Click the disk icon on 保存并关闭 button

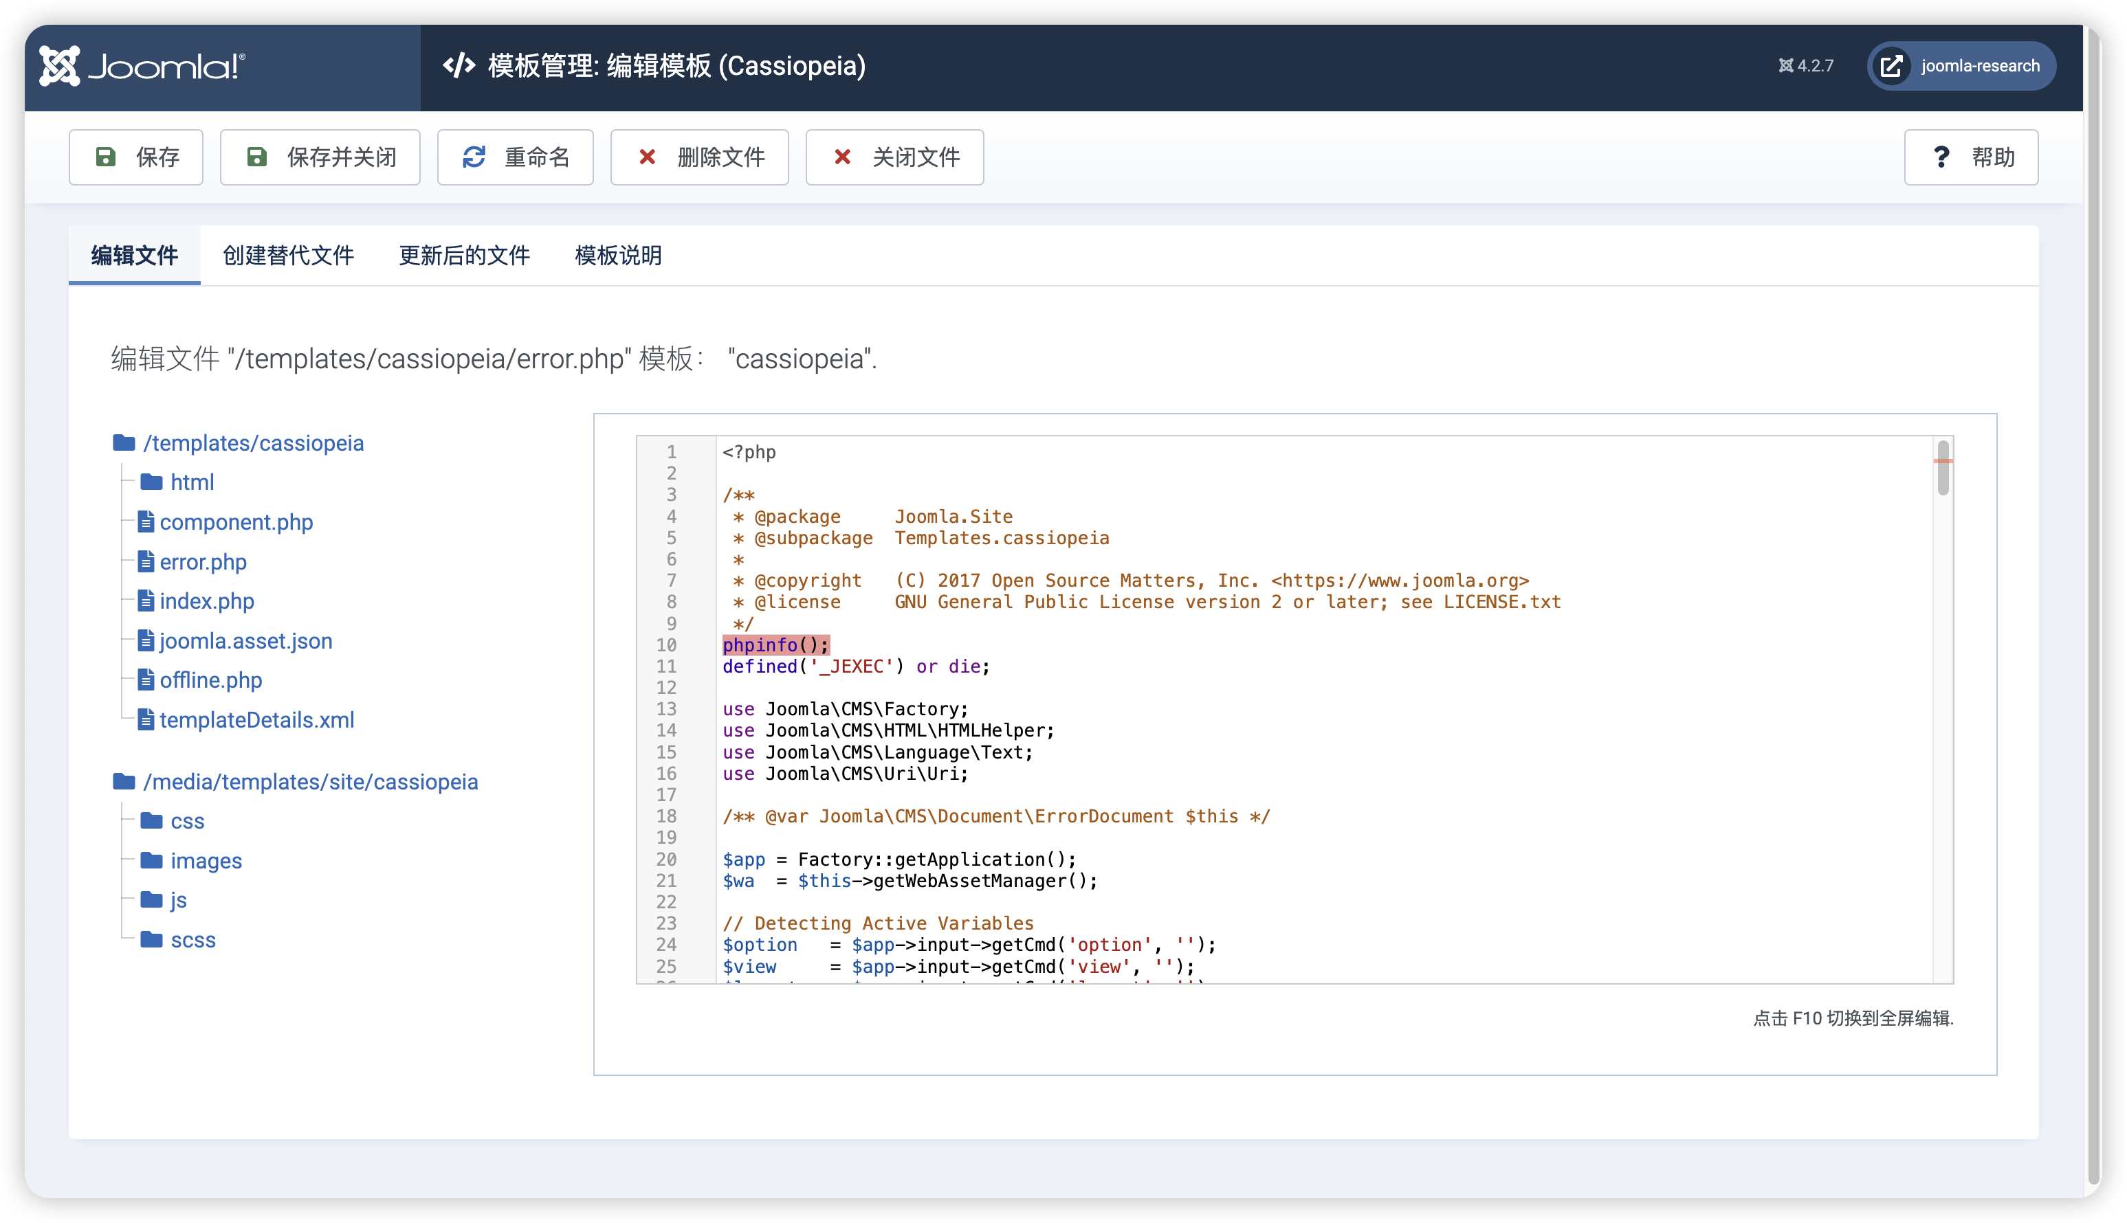[256, 157]
